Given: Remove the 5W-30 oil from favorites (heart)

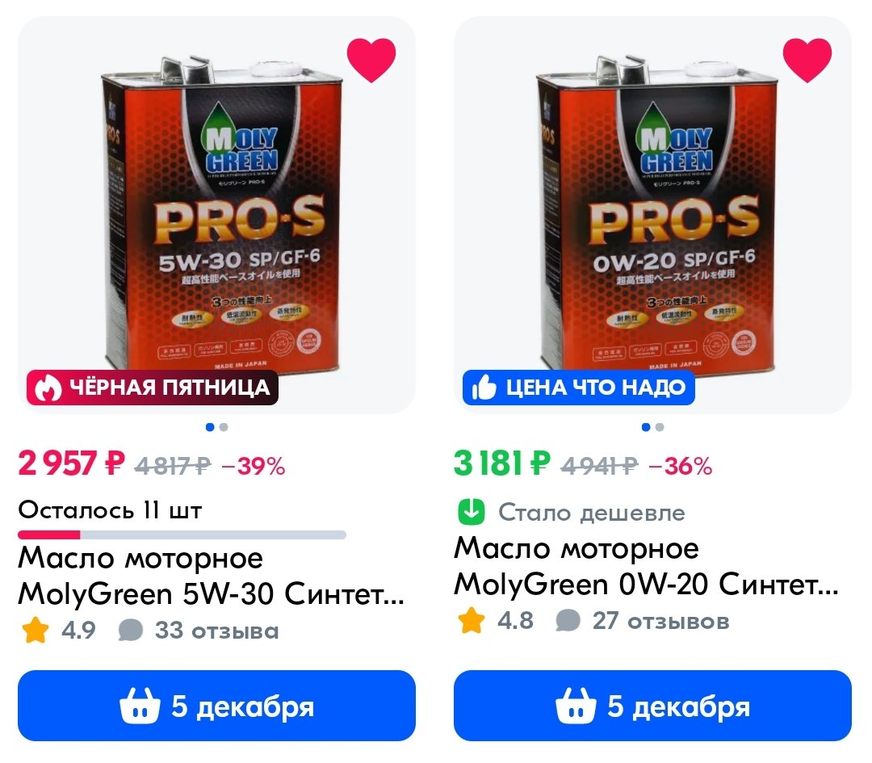Looking at the screenshot, I should click(371, 60).
